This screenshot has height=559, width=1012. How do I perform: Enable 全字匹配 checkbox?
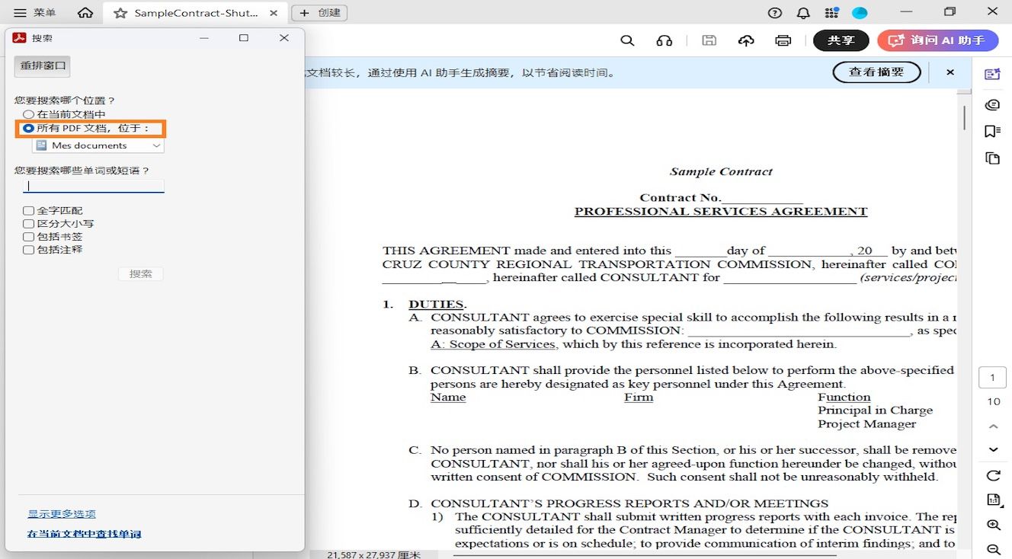[29, 211]
